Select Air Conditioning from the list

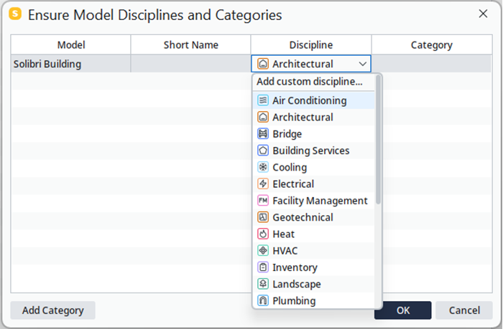(x=314, y=100)
